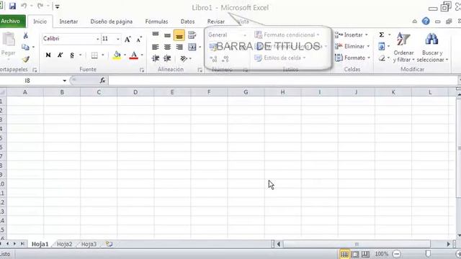Click the zoom slider handle
Screen dimensions: 461x259
[x=428, y=254]
